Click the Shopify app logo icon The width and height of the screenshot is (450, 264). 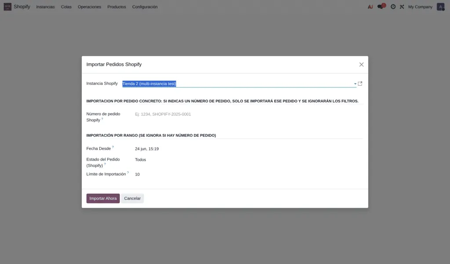(7, 7)
